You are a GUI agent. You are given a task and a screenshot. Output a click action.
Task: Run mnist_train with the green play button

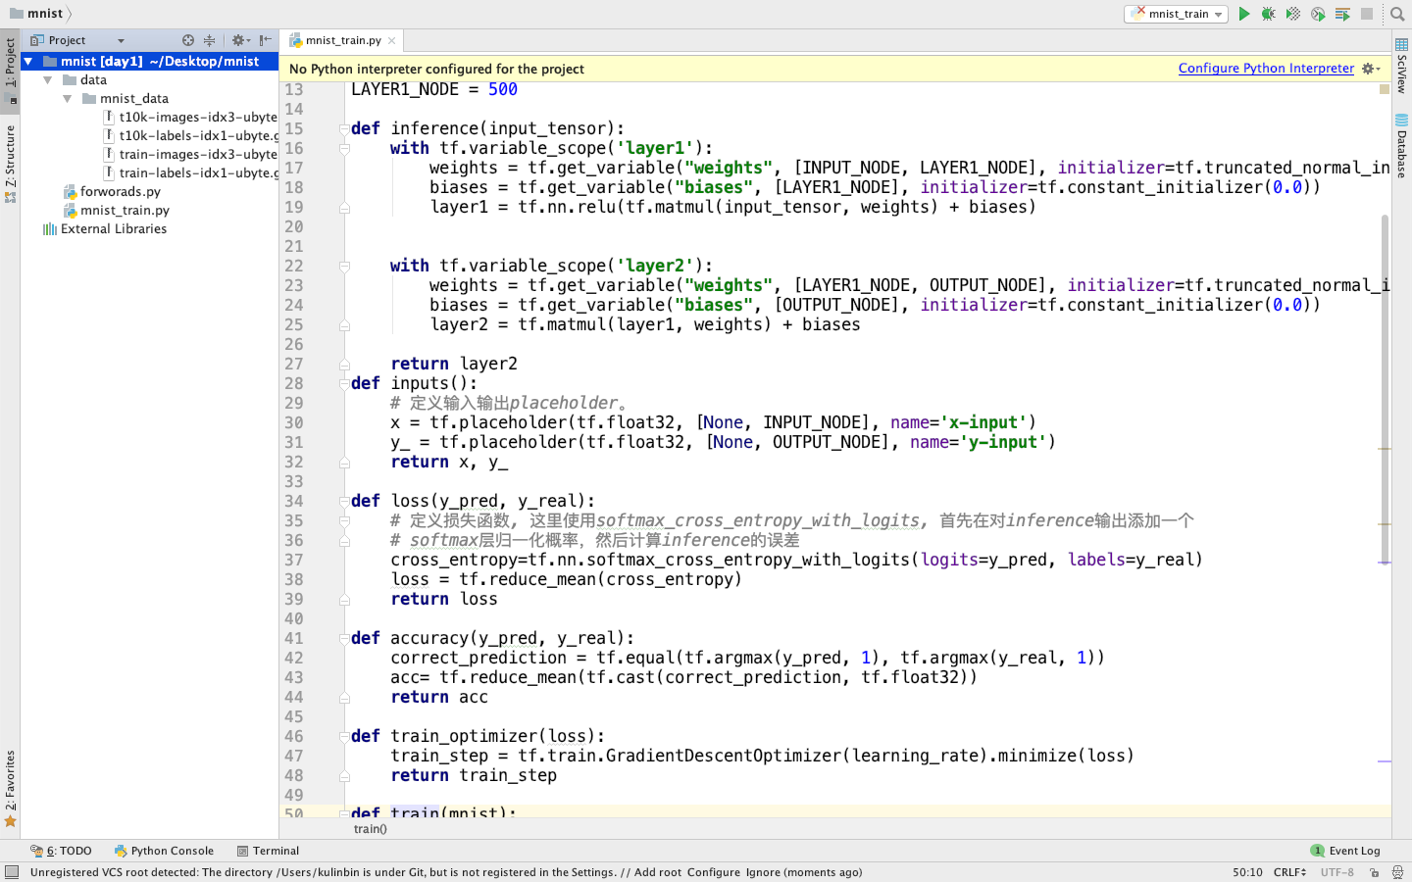point(1244,14)
